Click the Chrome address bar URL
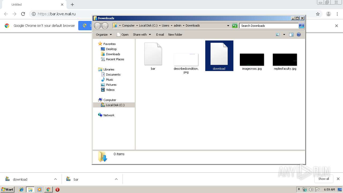The width and height of the screenshot is (343, 193). [x=57, y=14]
